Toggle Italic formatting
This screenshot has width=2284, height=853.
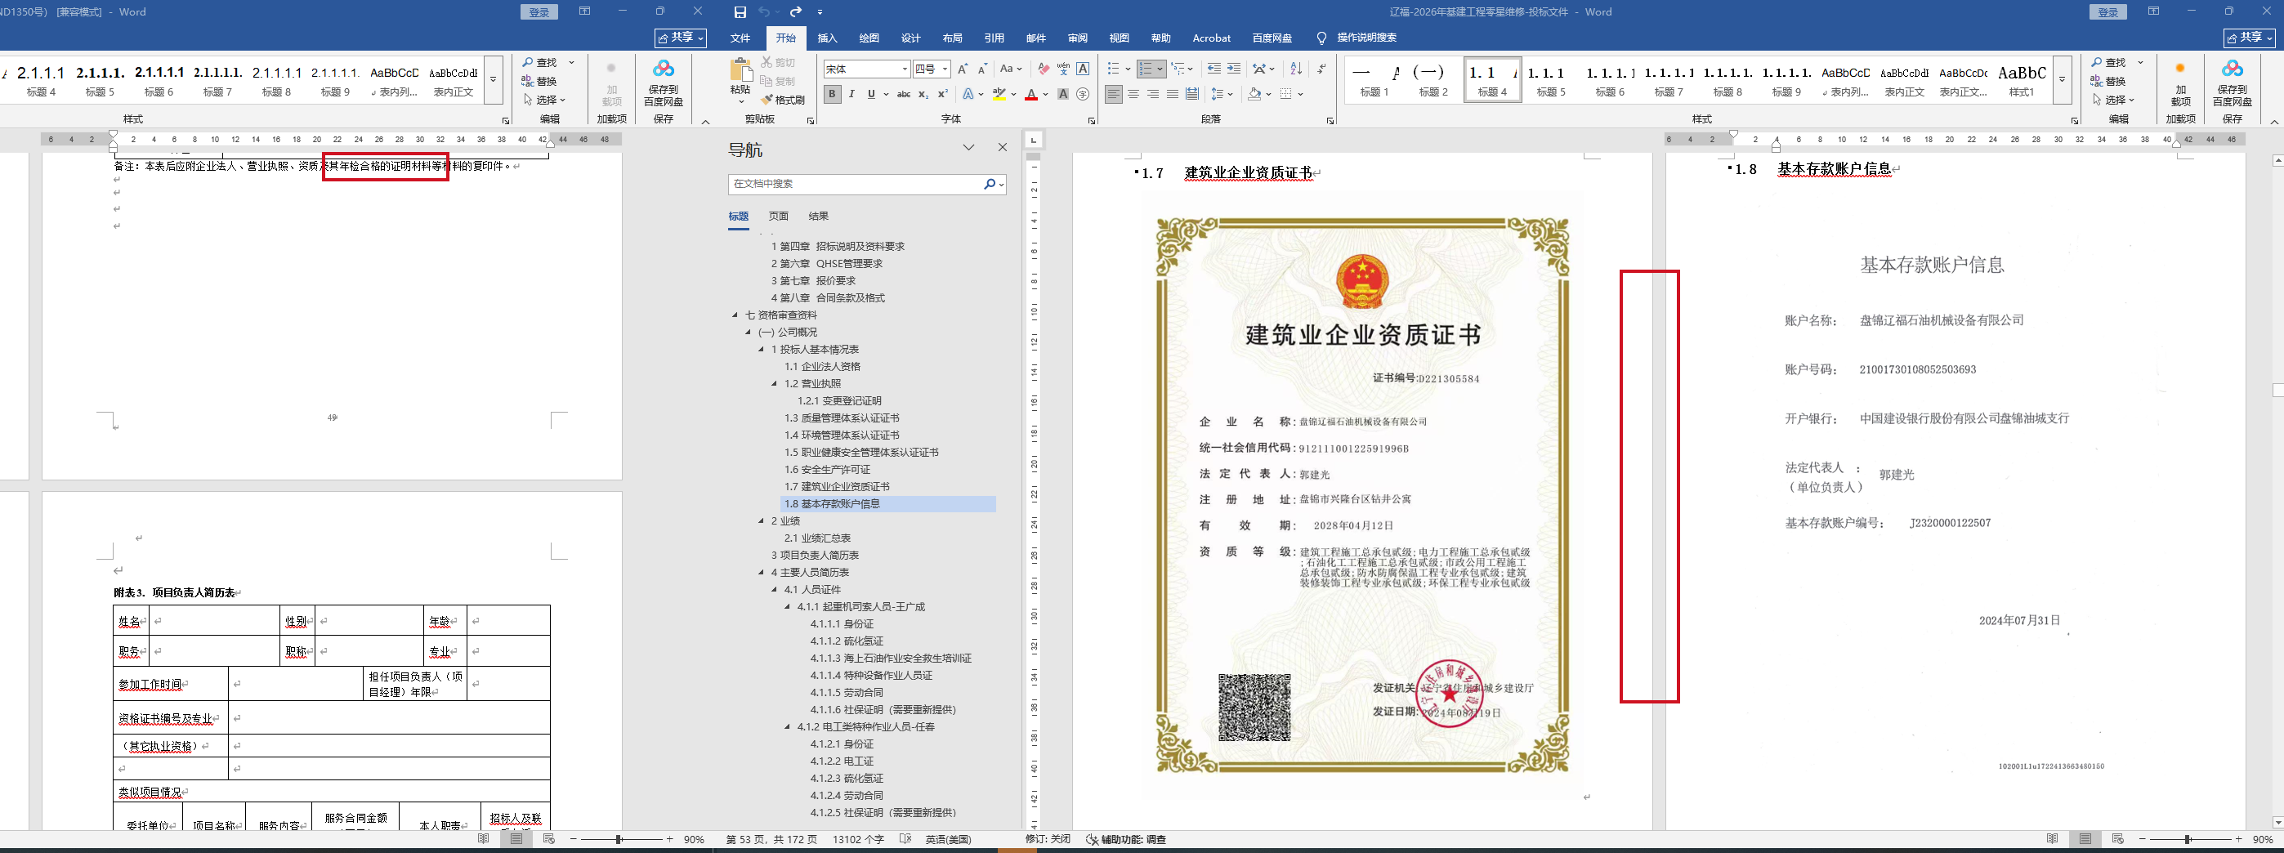pyautogui.click(x=852, y=94)
